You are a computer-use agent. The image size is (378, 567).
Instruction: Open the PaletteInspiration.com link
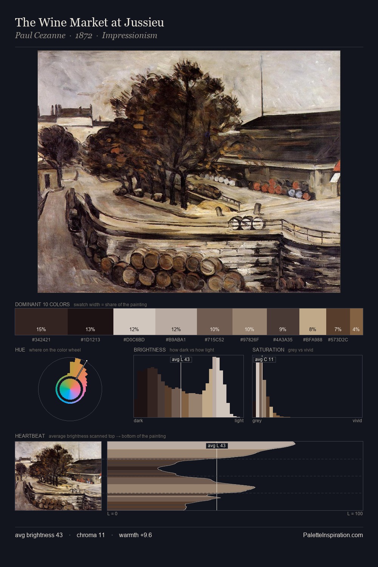pyautogui.click(x=333, y=535)
